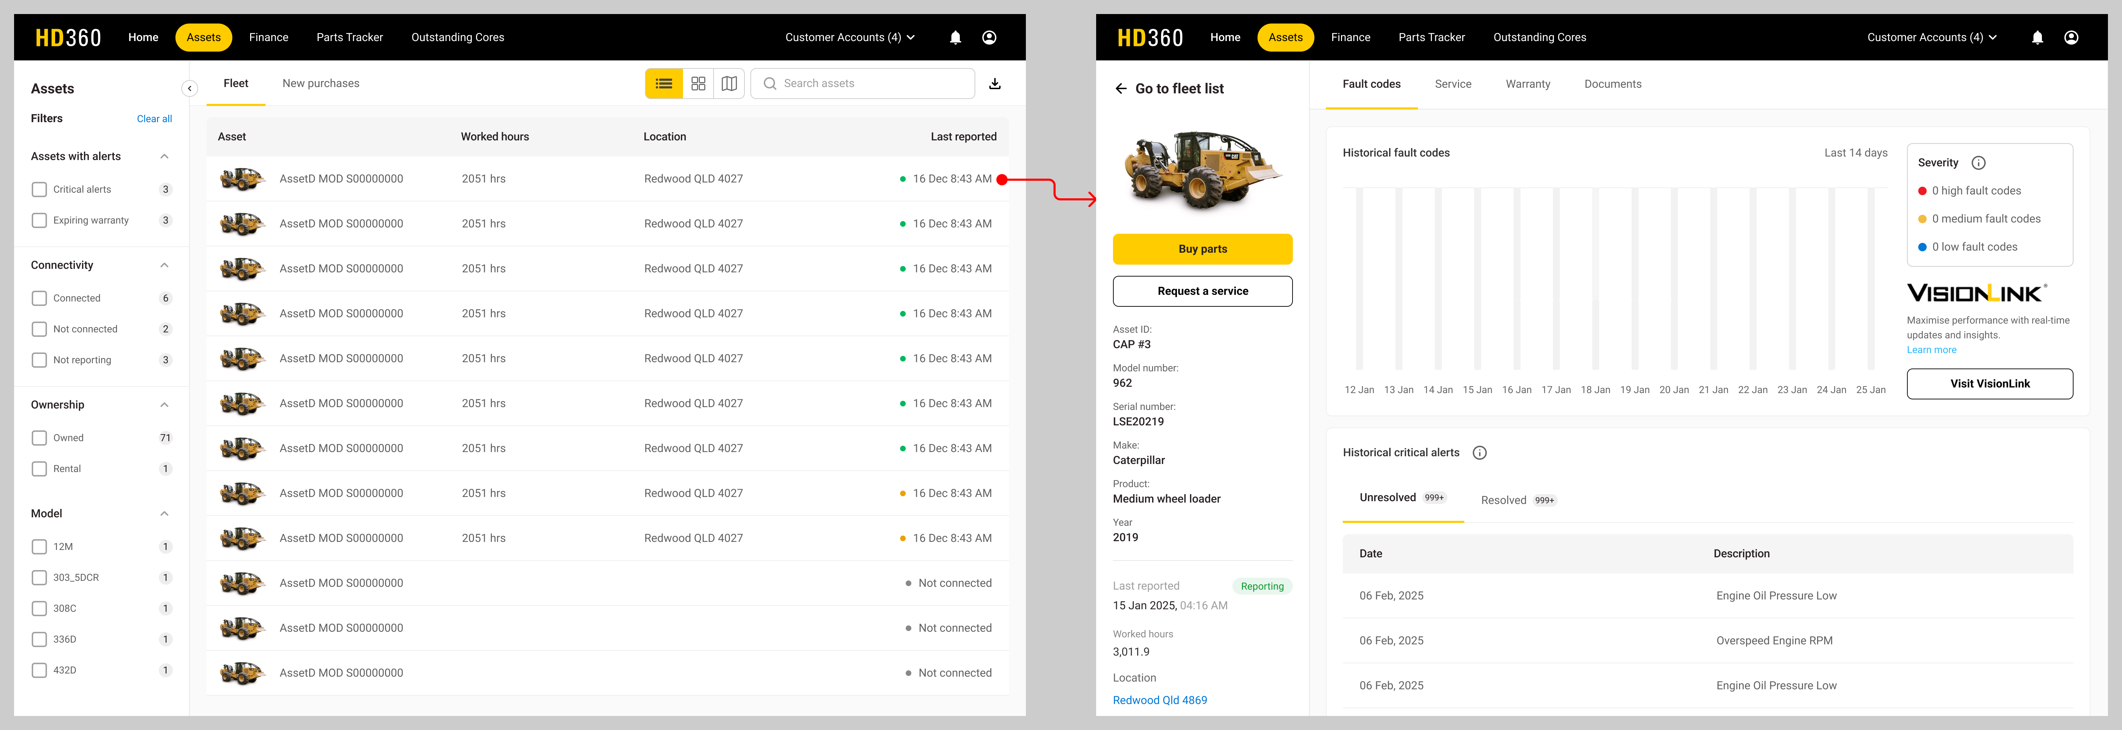Screen dimensions: 2122x730
Task: Click the red high fault codes dot
Action: [x=1923, y=191]
